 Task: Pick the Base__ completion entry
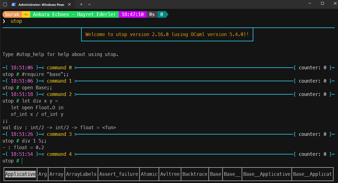pyautogui.click(x=232, y=174)
